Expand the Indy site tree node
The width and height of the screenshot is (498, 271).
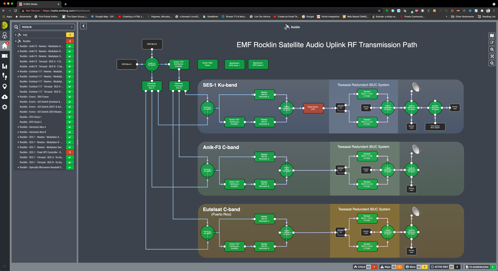(x=16, y=35)
